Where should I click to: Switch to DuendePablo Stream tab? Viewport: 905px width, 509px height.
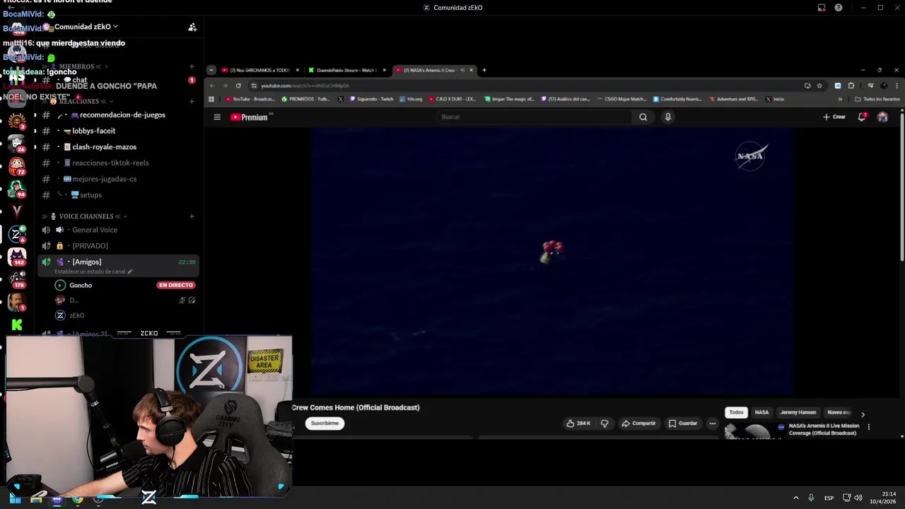coord(346,70)
